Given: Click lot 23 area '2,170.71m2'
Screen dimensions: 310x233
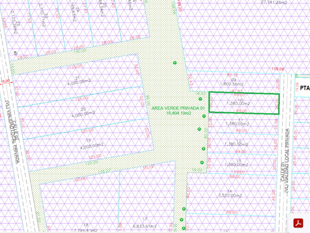Looking at the screenshot, I should pyautogui.click(x=42, y=15).
